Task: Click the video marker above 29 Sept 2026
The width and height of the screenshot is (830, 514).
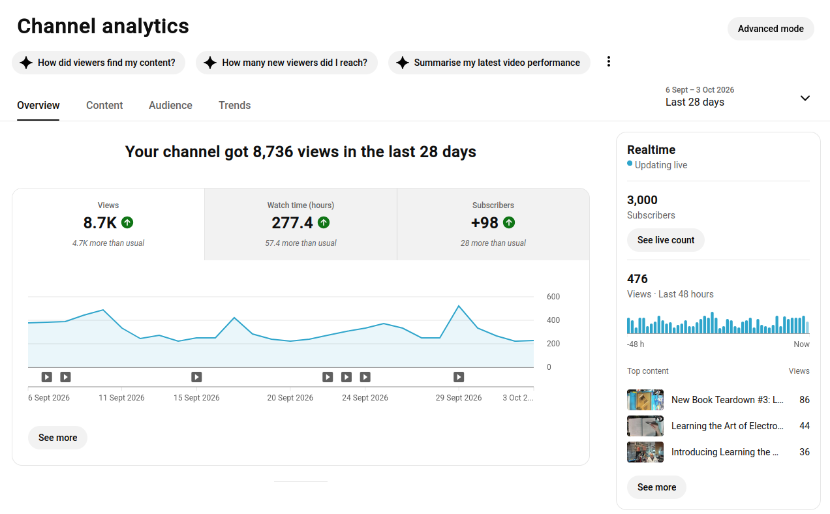Action: pyautogui.click(x=459, y=377)
